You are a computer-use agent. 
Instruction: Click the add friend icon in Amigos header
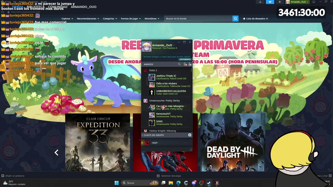[190, 64]
